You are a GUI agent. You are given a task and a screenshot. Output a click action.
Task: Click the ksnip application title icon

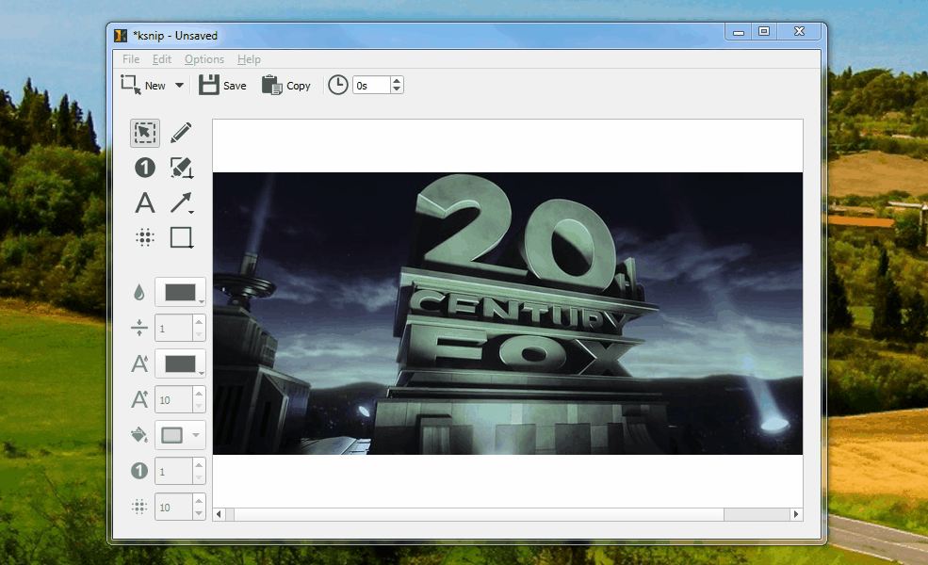121,36
